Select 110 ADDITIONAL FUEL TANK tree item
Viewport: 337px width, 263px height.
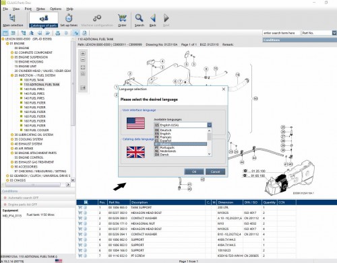pos(42,85)
